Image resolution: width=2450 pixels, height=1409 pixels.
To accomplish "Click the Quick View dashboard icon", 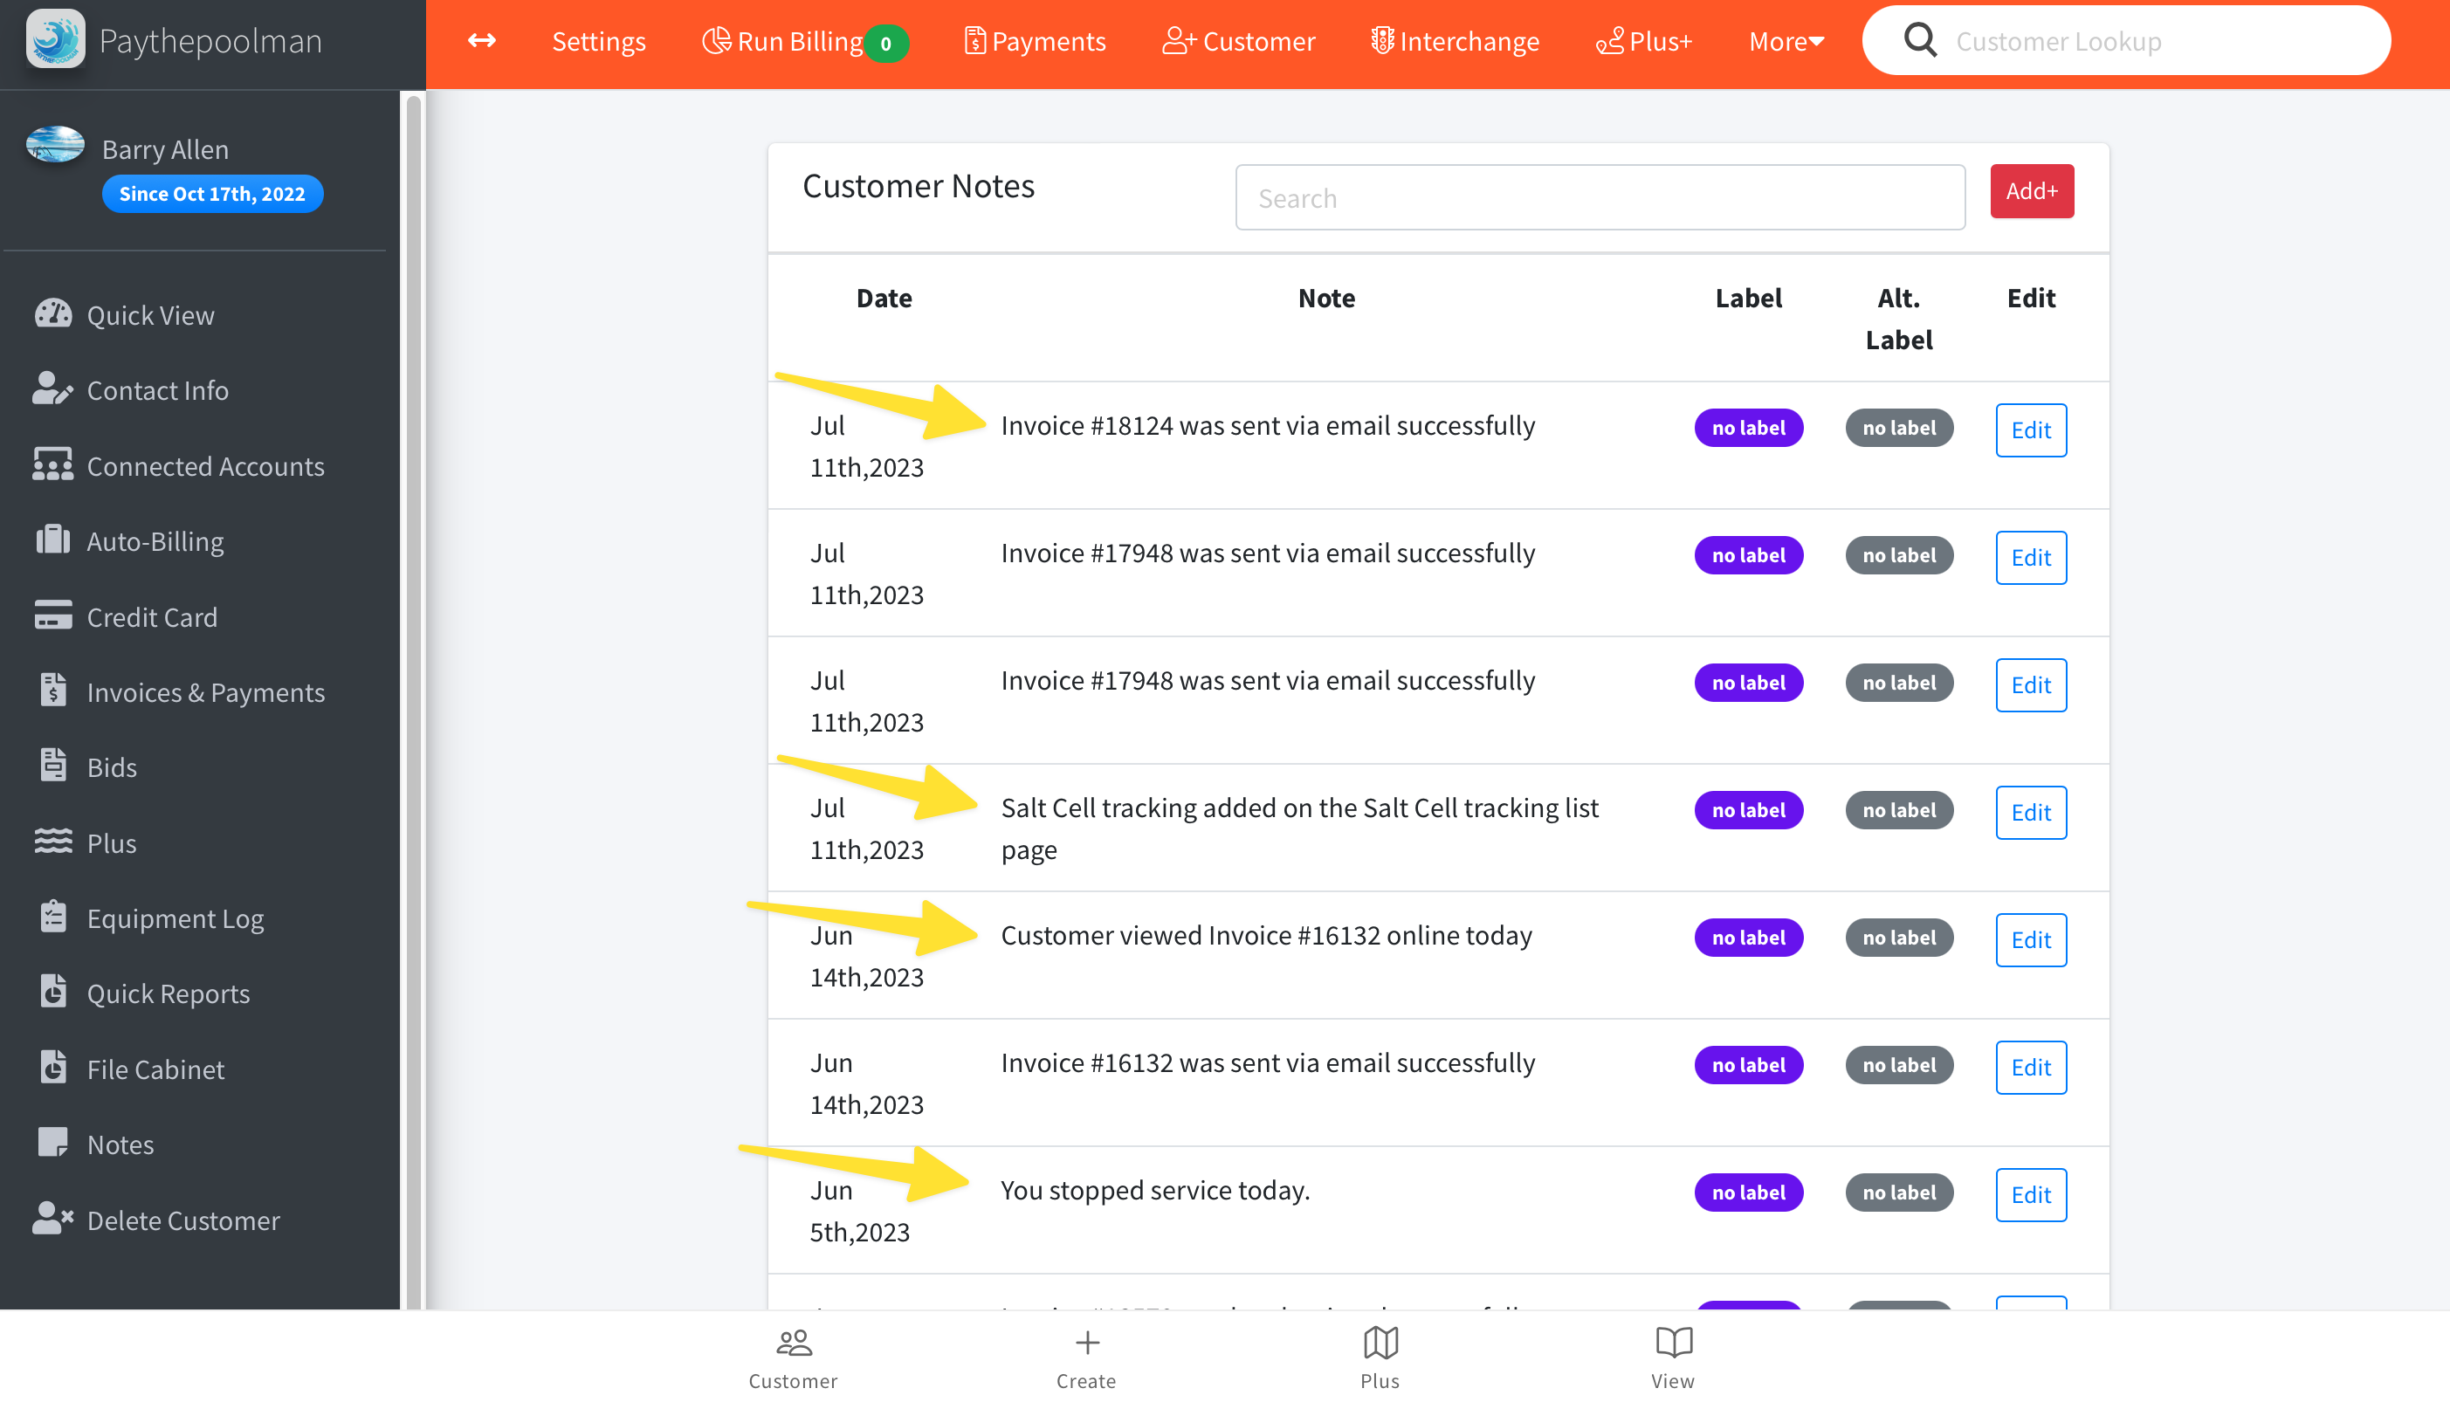I will [52, 313].
